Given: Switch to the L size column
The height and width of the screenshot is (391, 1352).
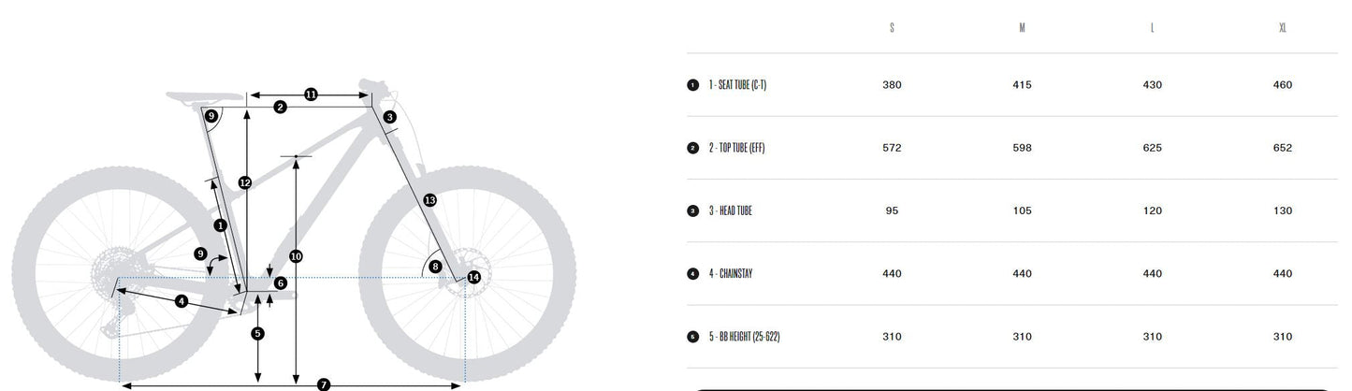Looking at the screenshot, I should pos(1152,27).
